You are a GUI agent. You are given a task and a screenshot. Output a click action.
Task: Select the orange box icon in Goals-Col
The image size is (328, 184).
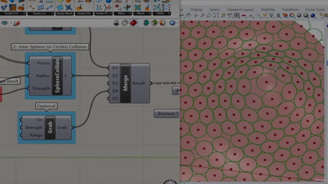tap(21, 8)
